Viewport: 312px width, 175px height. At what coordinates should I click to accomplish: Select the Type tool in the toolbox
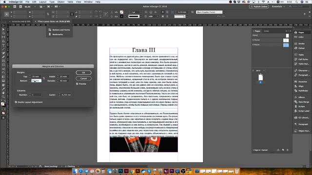tap(3, 45)
